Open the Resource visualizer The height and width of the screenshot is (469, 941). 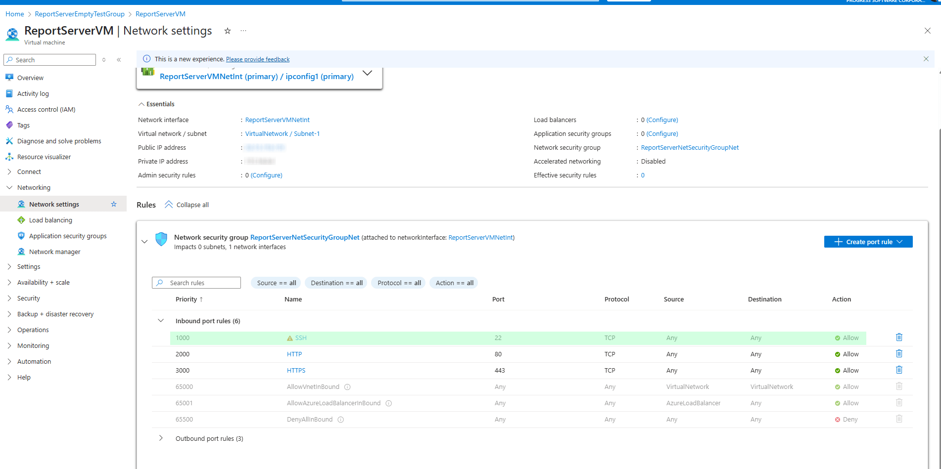point(44,157)
